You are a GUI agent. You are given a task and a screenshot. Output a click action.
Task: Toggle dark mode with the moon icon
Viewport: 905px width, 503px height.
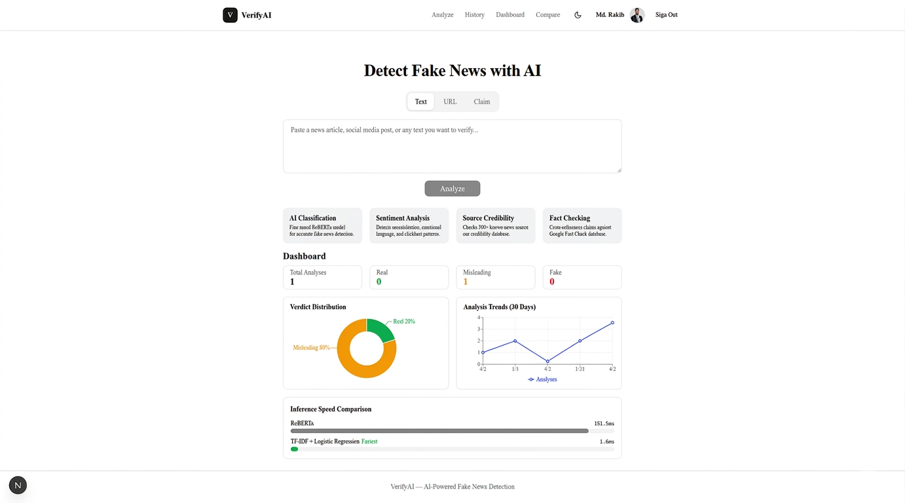(x=578, y=14)
